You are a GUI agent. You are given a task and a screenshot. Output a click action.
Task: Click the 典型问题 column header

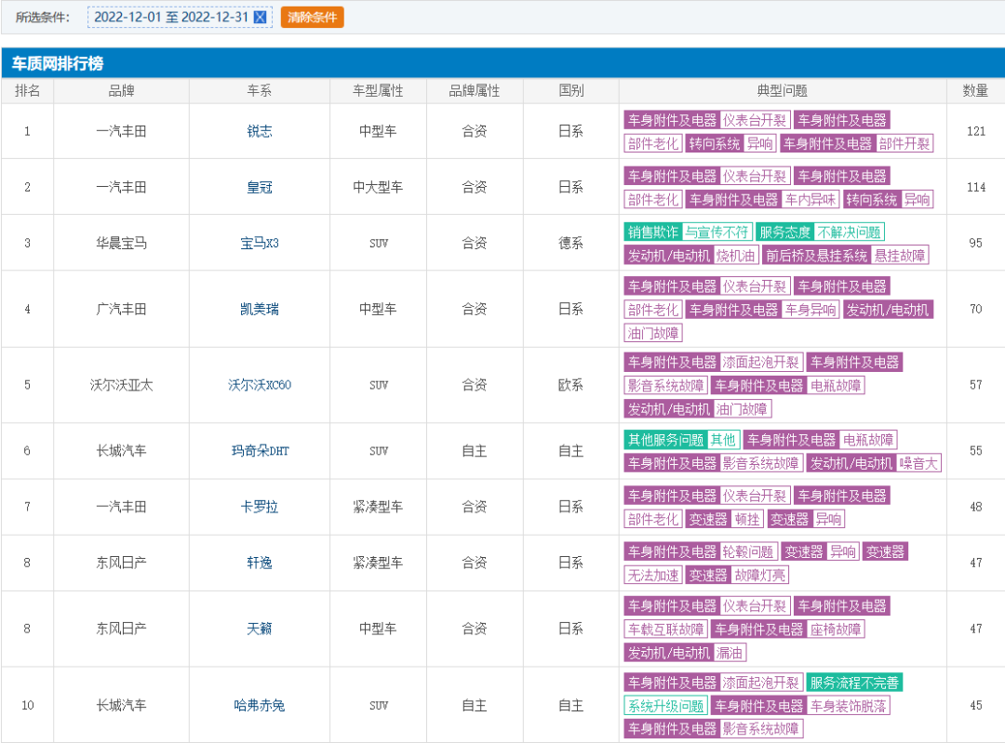pyautogui.click(x=783, y=91)
